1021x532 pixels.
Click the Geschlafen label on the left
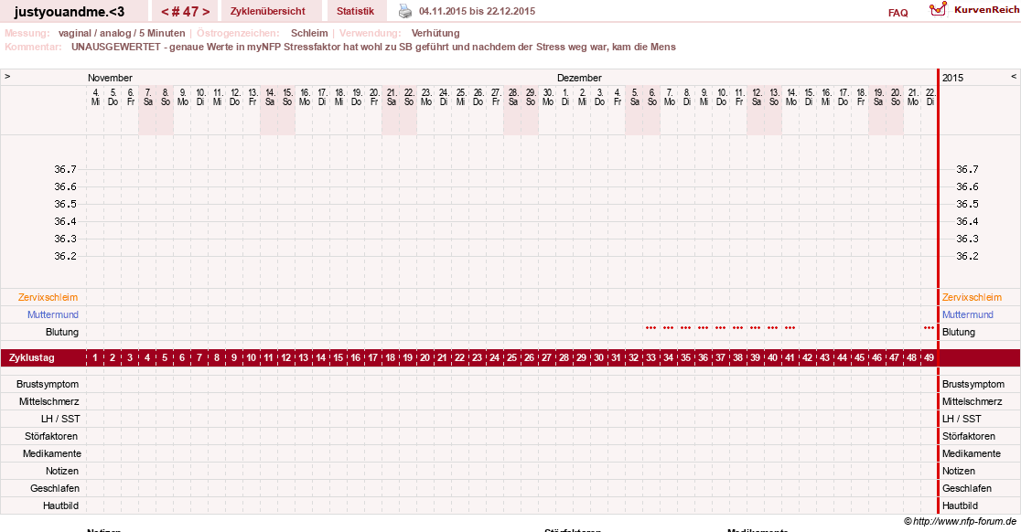[x=55, y=488]
